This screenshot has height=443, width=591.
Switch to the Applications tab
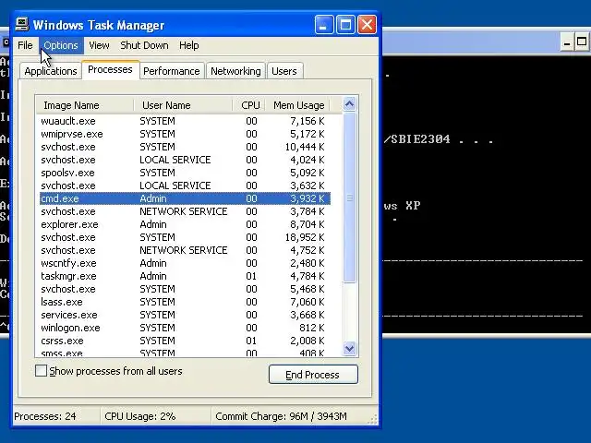tap(51, 71)
